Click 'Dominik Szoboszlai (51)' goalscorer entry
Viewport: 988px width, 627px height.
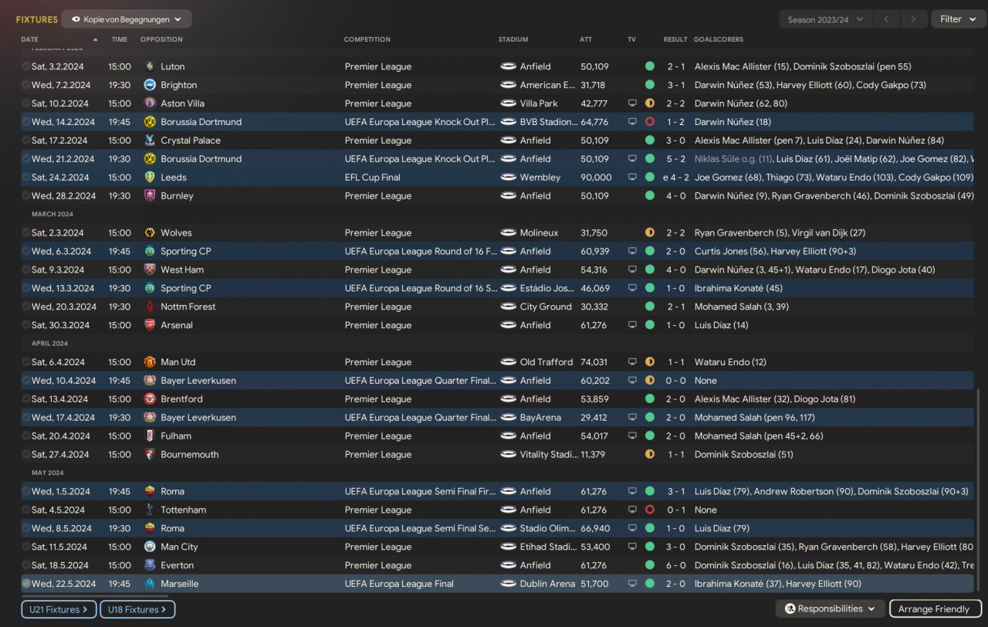(x=744, y=455)
